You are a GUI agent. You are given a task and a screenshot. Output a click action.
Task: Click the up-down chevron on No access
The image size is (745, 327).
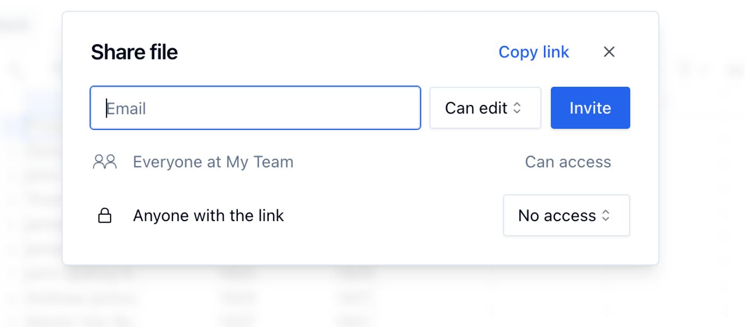click(x=606, y=216)
